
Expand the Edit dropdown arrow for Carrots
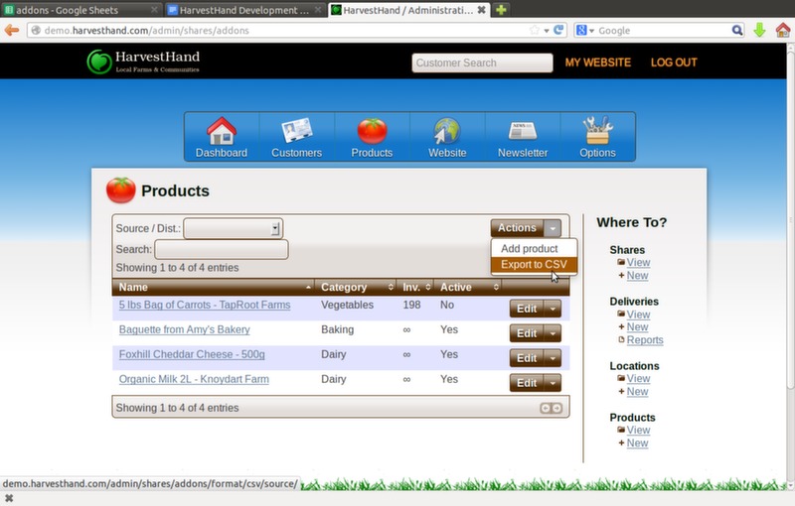(554, 309)
